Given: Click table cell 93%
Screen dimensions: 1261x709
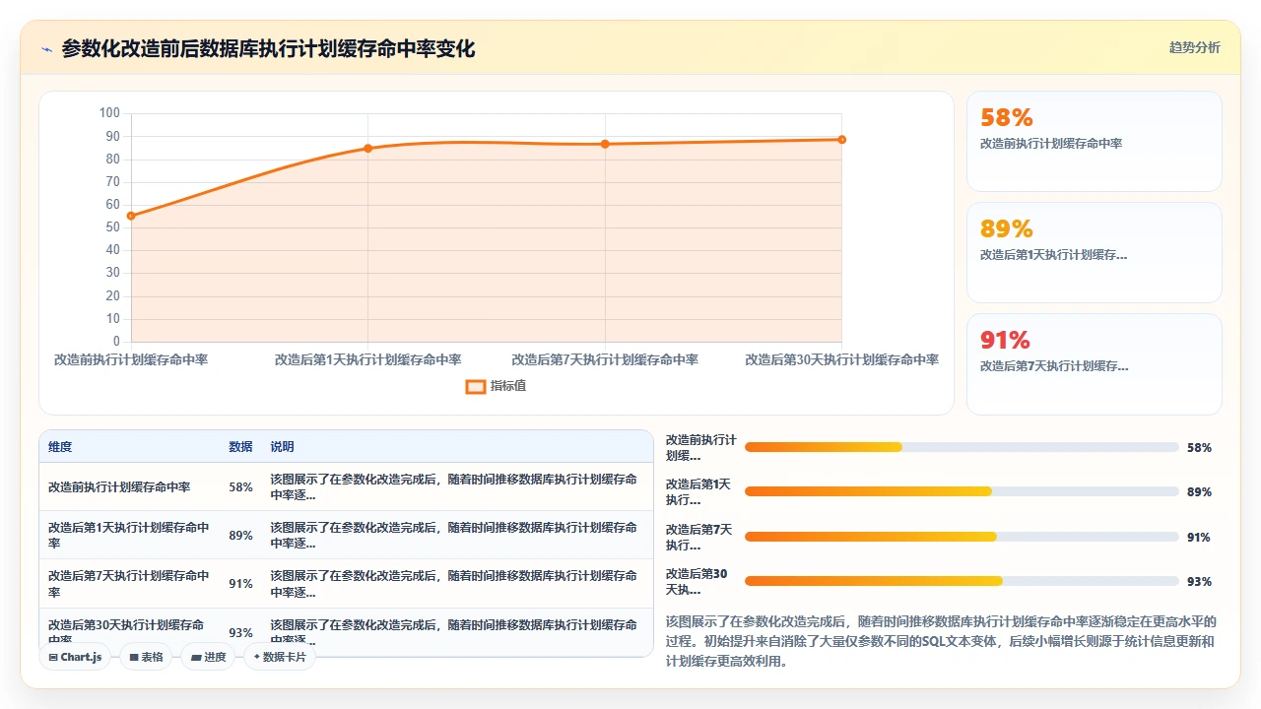Looking at the screenshot, I should [x=240, y=632].
